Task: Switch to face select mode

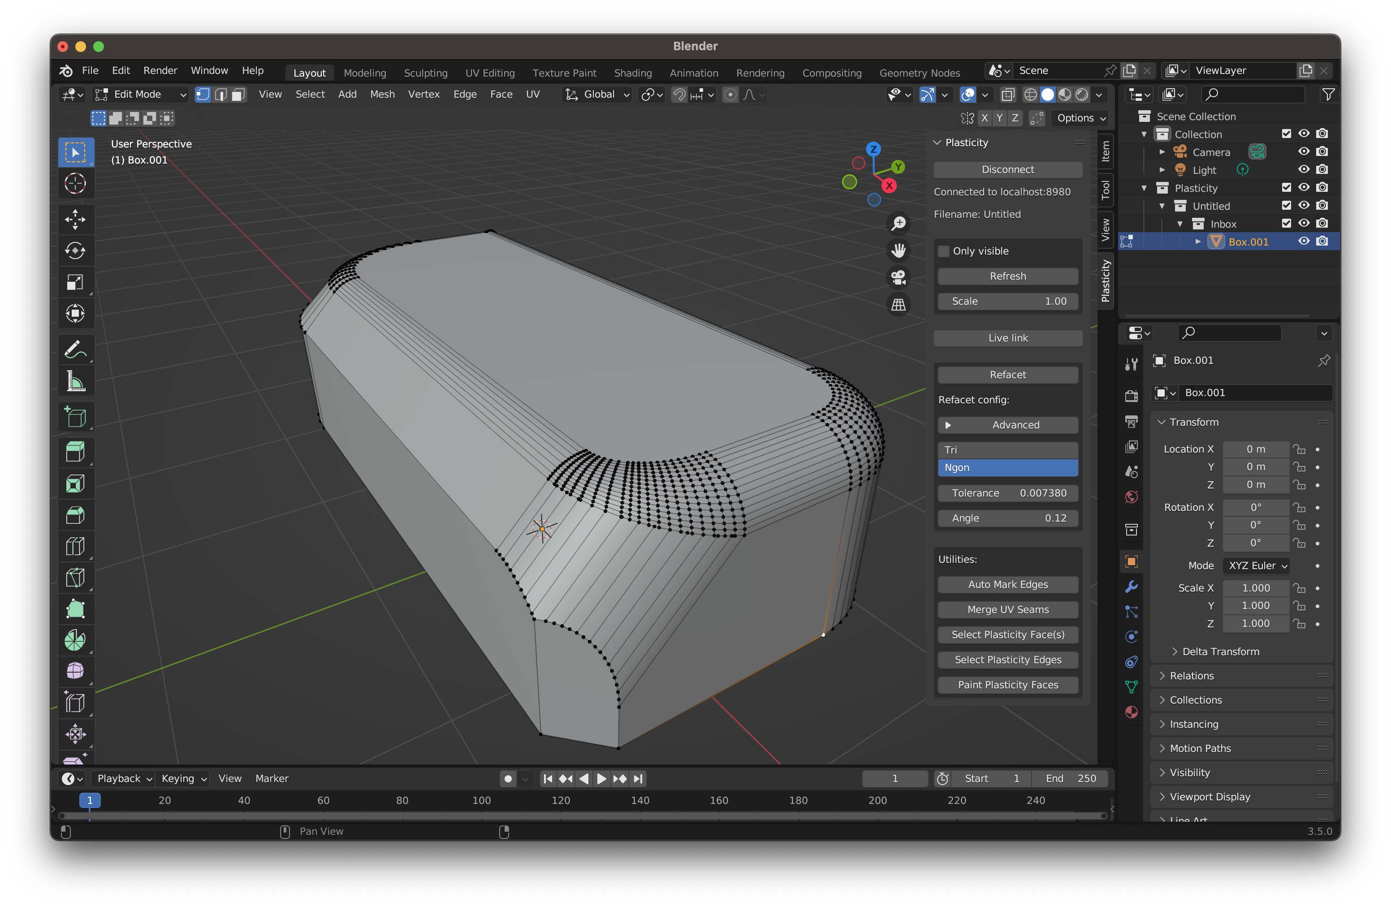Action: pos(238,95)
